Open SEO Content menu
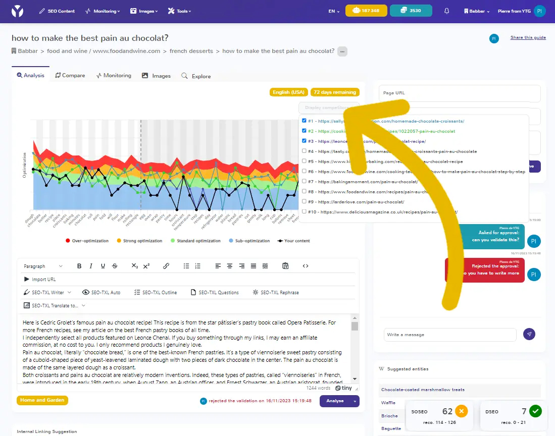Viewport: 555px width, 436px height. [x=57, y=11]
